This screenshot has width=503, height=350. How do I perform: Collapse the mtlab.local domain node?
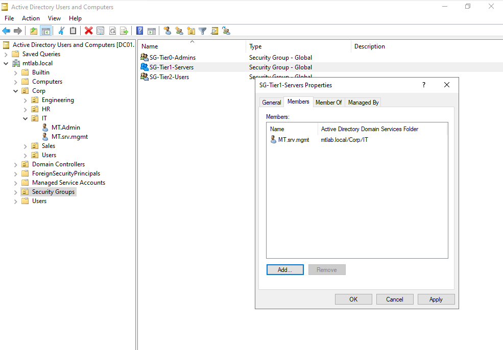[6, 63]
